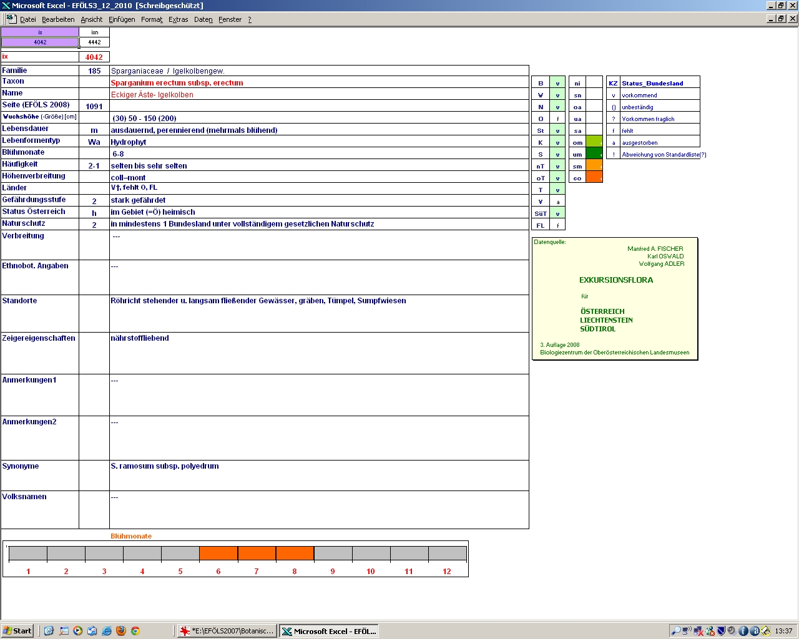Click the Seite value 1091
This screenshot has width=799, height=639.
[94, 106]
